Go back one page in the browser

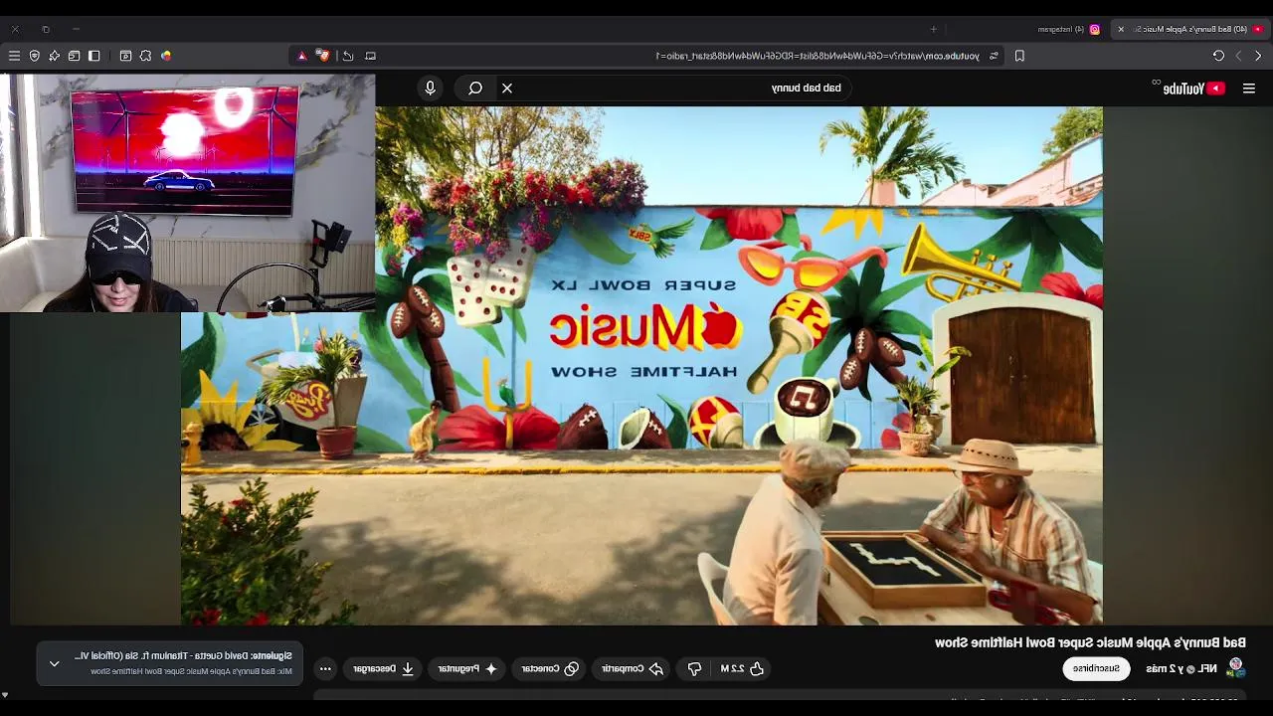tap(1258, 56)
